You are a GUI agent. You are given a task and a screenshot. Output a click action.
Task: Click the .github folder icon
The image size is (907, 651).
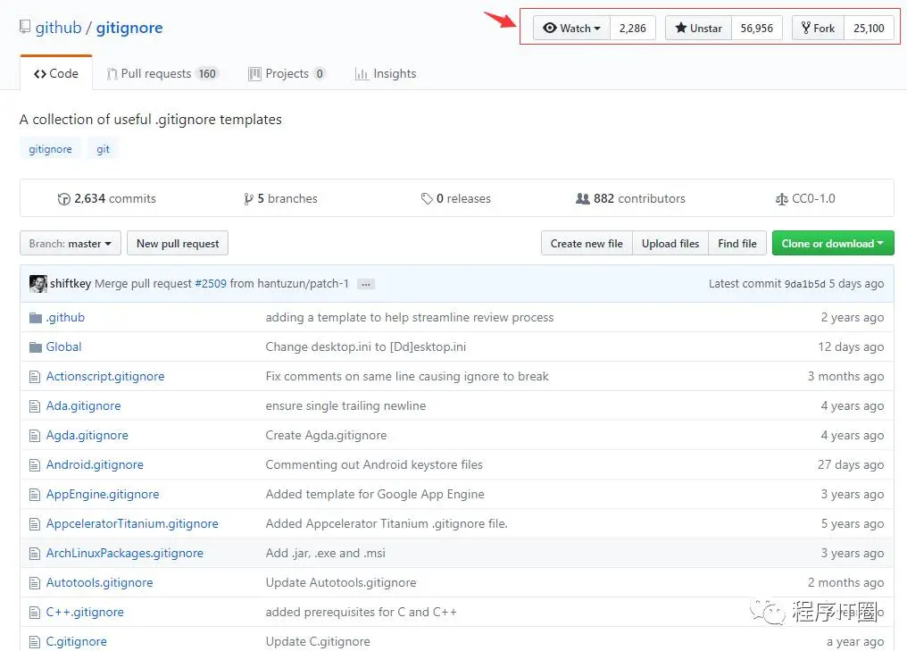[36, 318]
